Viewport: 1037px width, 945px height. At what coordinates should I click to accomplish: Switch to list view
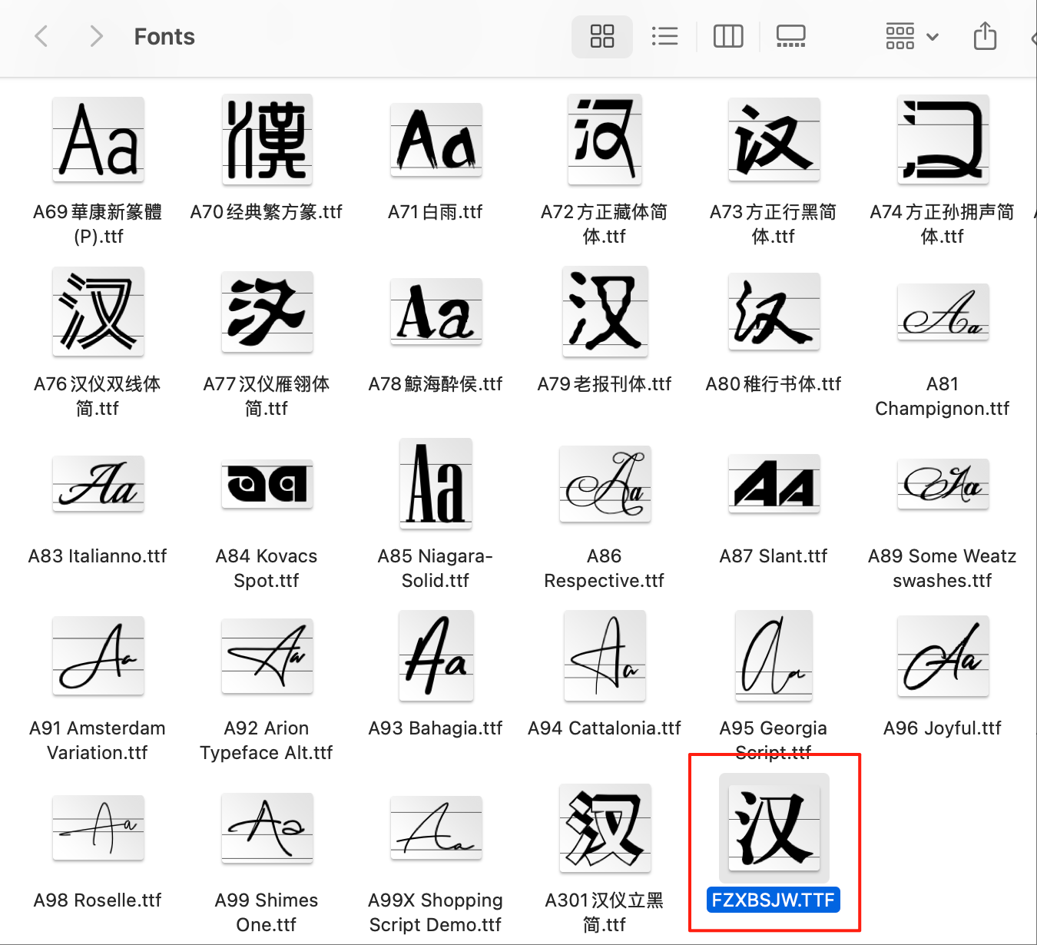coord(664,36)
